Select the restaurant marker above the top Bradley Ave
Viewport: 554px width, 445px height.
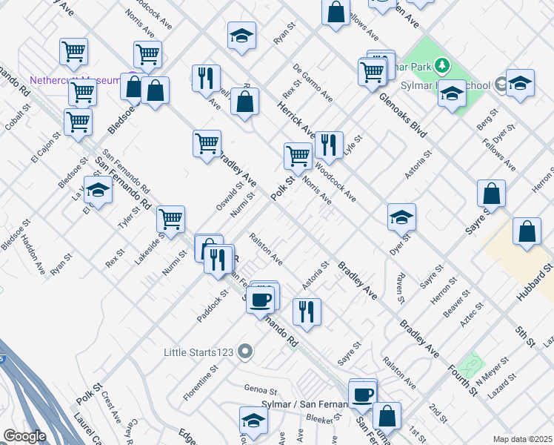pyautogui.click(x=207, y=79)
